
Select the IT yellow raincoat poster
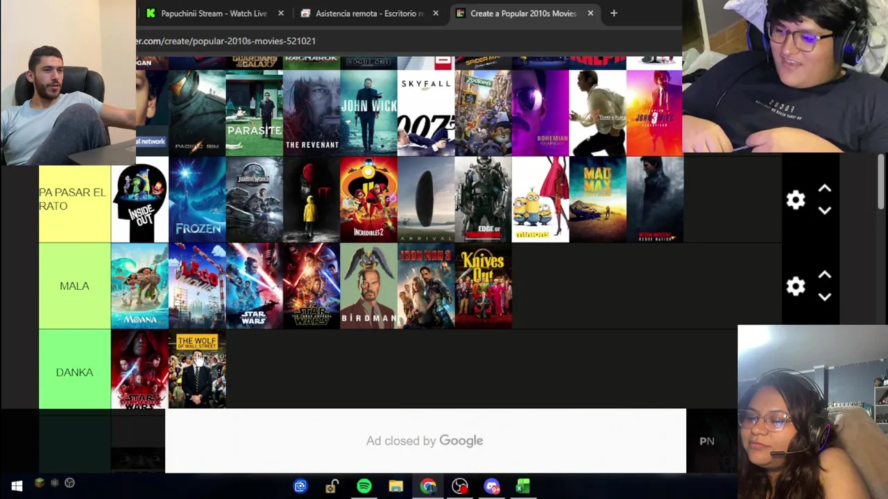click(311, 200)
